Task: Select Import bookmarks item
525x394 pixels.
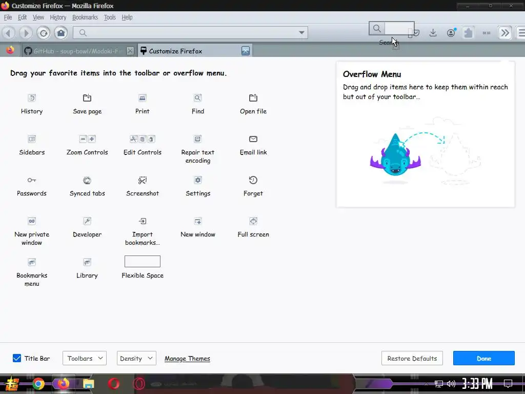Action: pyautogui.click(x=143, y=231)
